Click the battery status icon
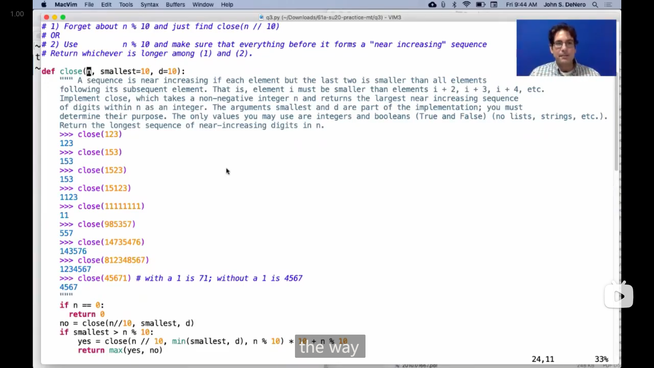Viewport: 654px width, 368px height. click(481, 5)
